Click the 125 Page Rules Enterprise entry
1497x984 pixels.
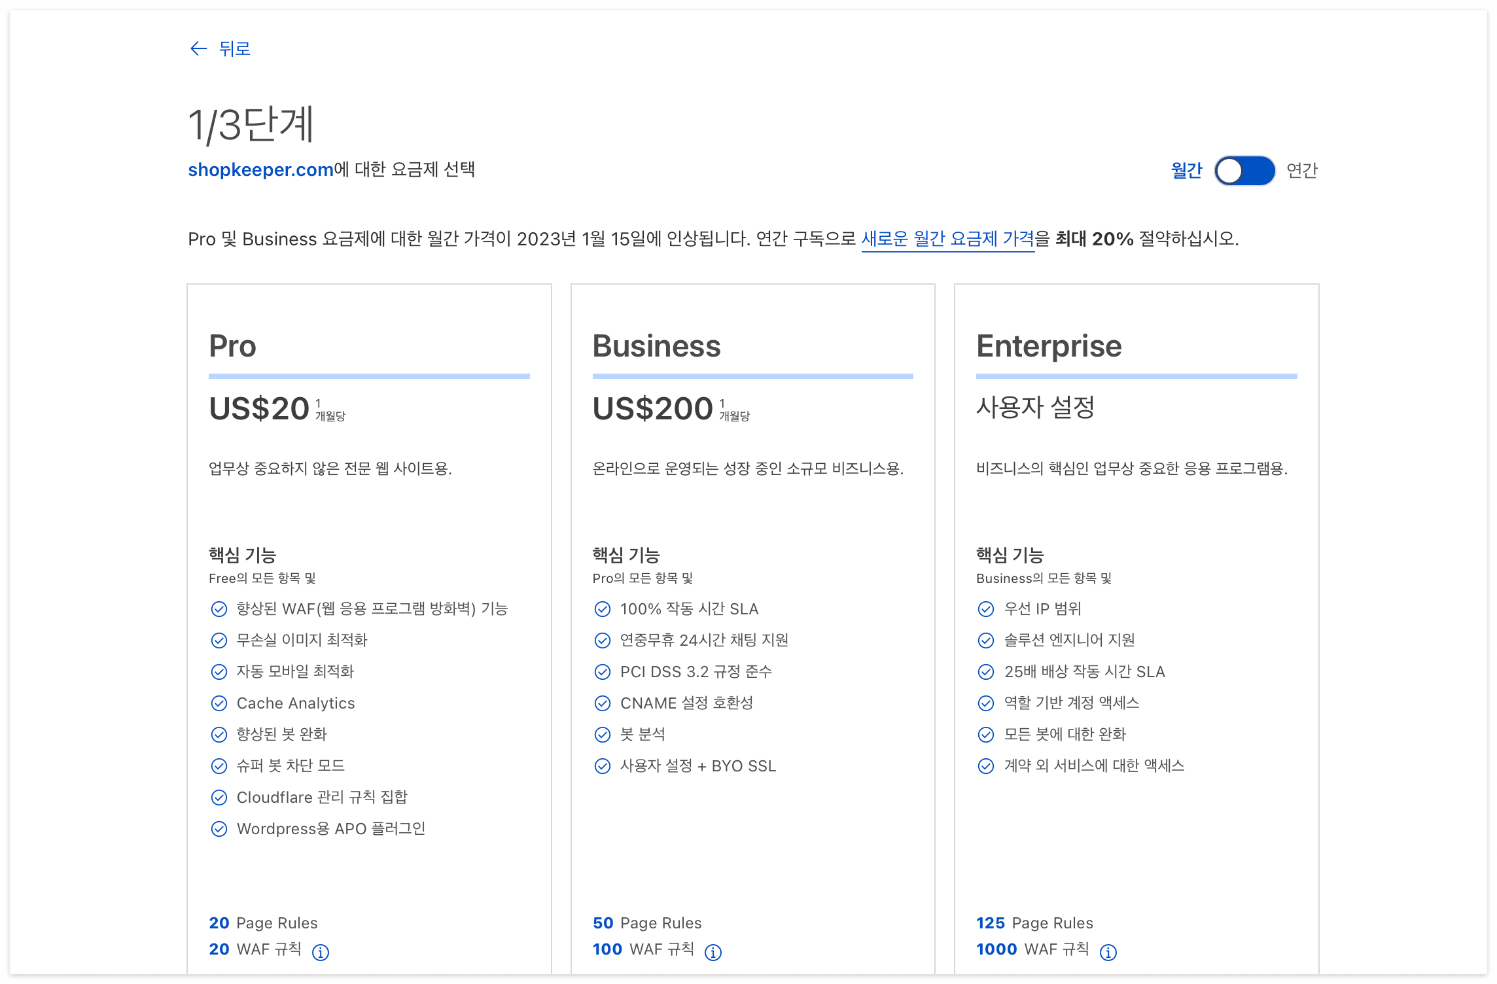pos(1034,922)
